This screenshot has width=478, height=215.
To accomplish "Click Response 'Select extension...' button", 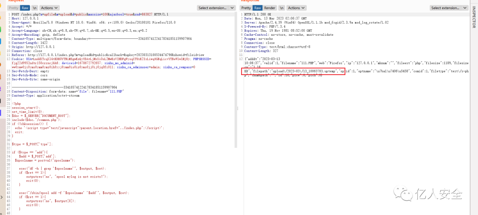I will tap(445, 8).
